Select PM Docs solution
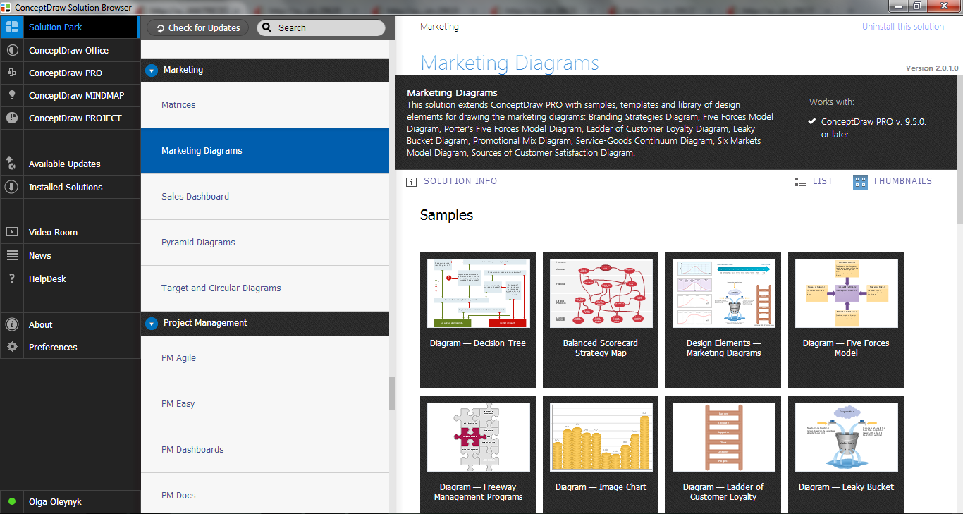 265,494
